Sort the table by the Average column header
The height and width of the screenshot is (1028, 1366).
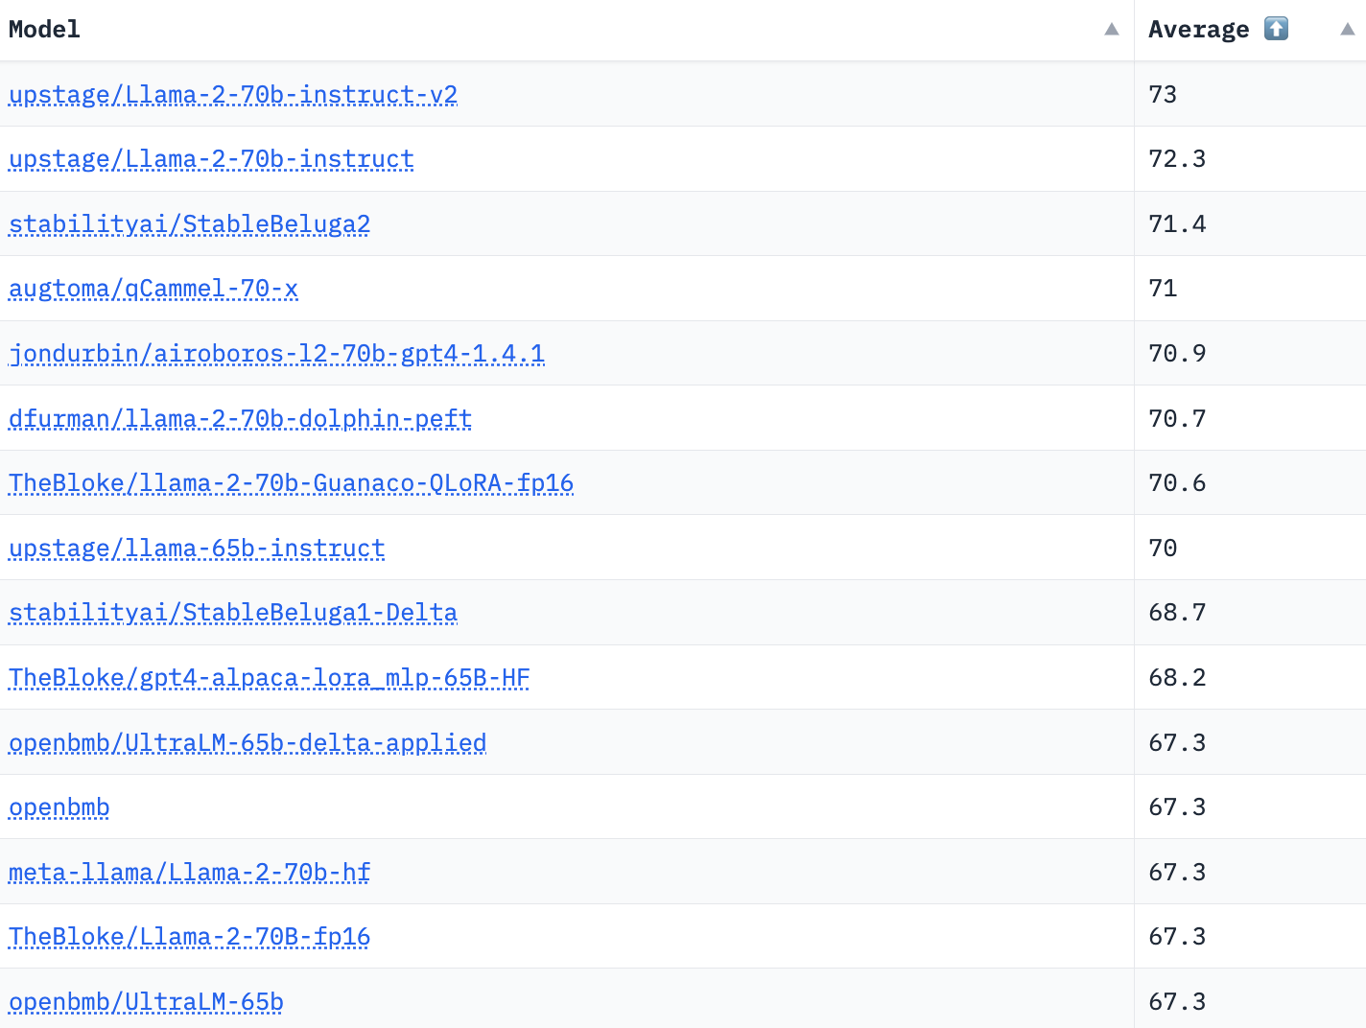tap(1197, 30)
